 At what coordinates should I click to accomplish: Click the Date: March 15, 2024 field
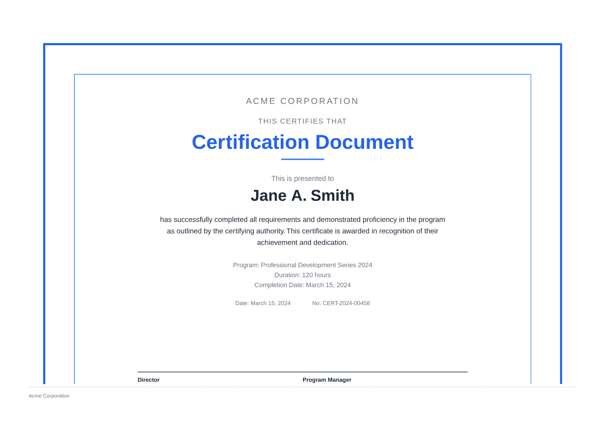tap(263, 303)
